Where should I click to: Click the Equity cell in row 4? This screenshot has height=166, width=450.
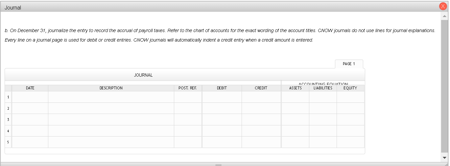(350, 131)
